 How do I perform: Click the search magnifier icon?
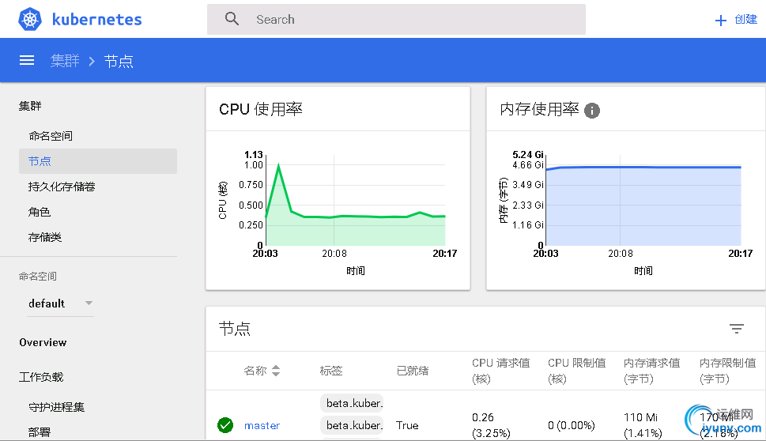pyautogui.click(x=232, y=19)
